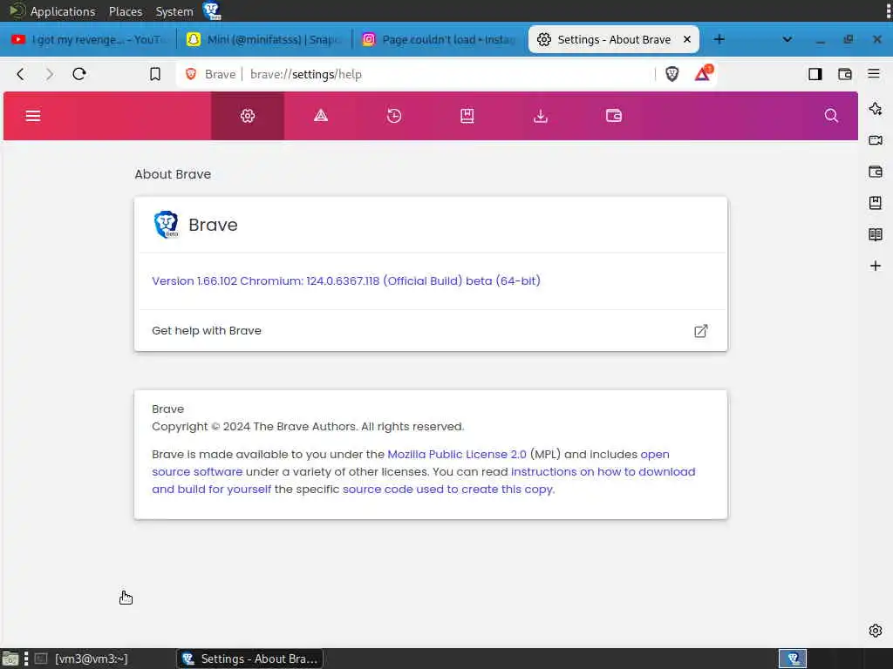Open Mozilla Public License 2.0 link
The image size is (893, 669).
coord(457,455)
